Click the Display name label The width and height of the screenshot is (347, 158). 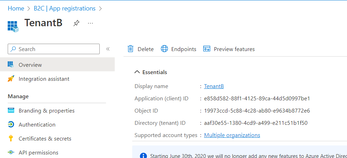(151, 86)
